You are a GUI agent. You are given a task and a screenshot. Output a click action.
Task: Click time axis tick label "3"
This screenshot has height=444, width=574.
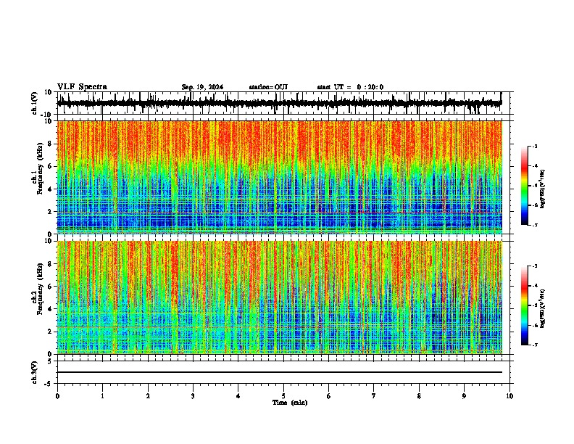(x=193, y=396)
